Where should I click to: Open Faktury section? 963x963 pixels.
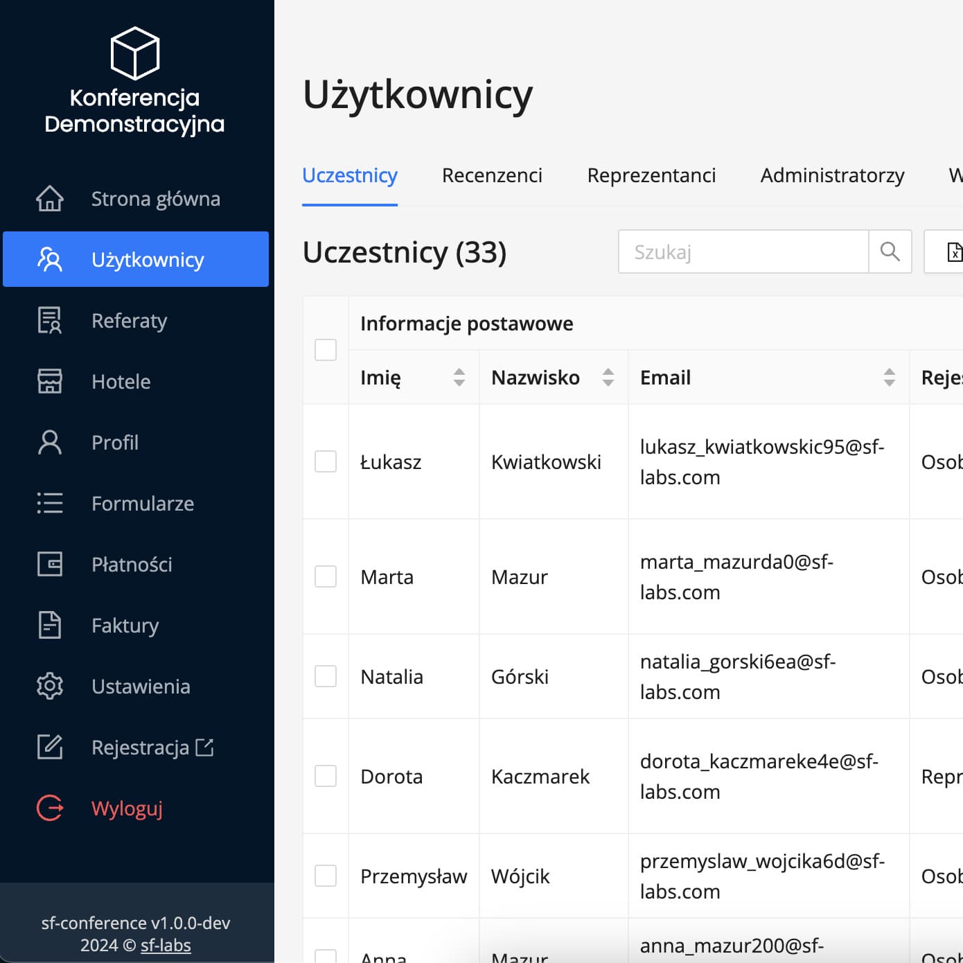[x=136, y=625]
